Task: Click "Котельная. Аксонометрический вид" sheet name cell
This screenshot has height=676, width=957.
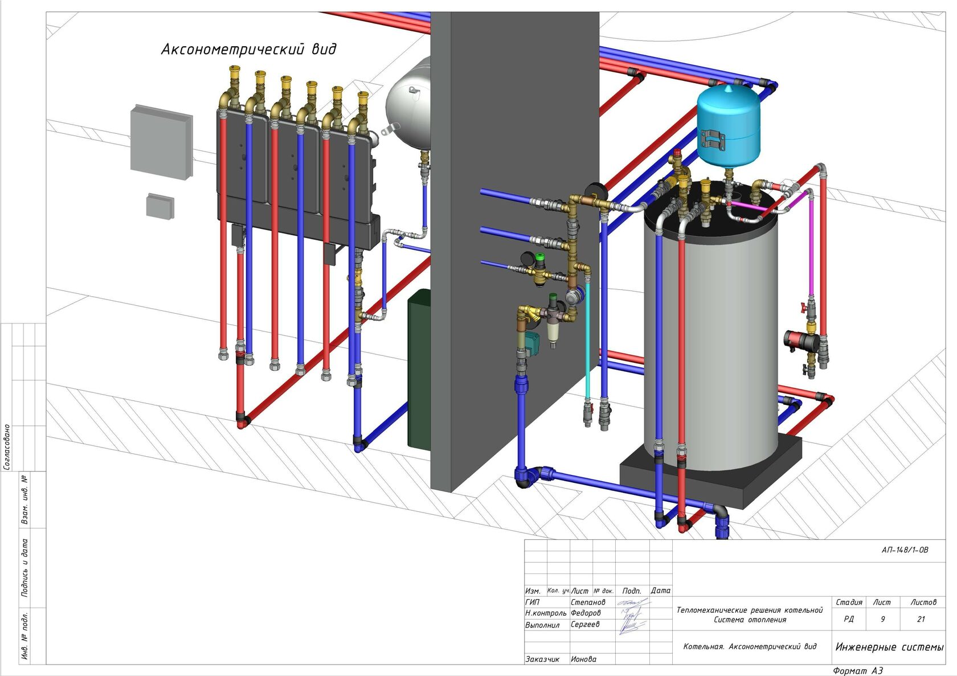Action: click(750, 647)
